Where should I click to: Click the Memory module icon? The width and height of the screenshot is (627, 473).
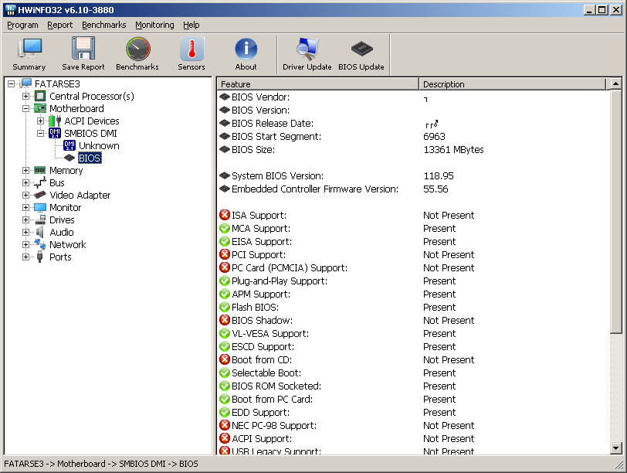click(40, 170)
